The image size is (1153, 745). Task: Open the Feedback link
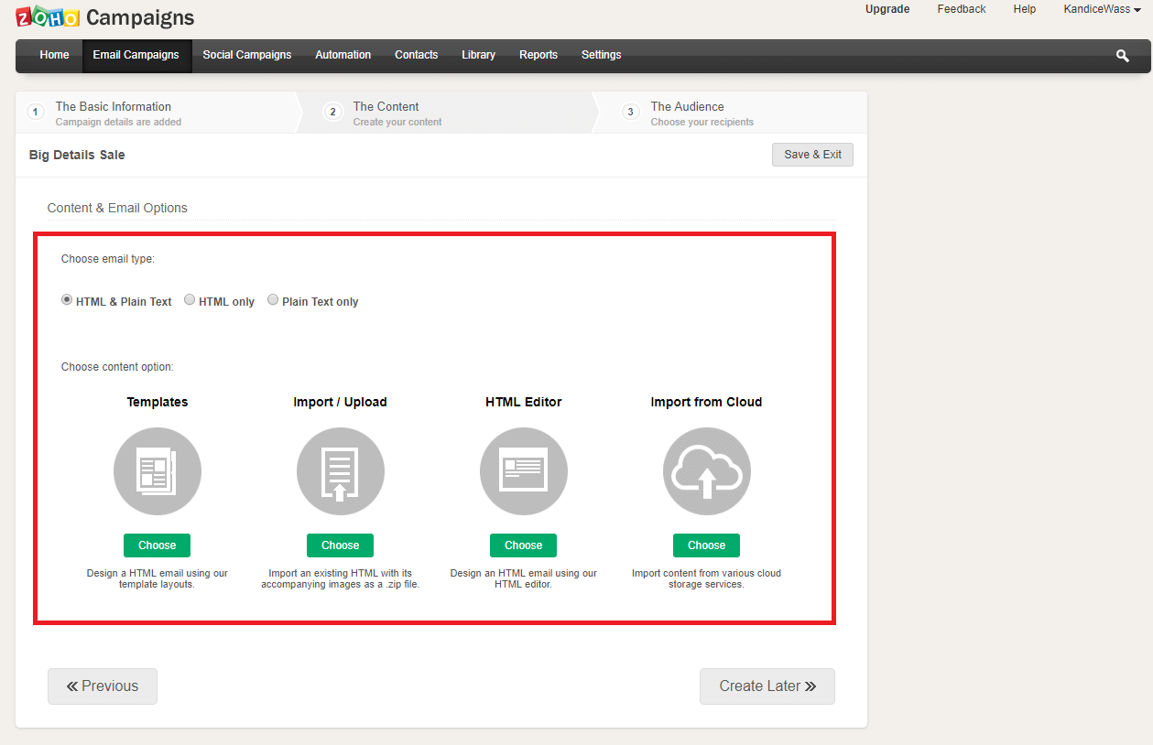[962, 9]
